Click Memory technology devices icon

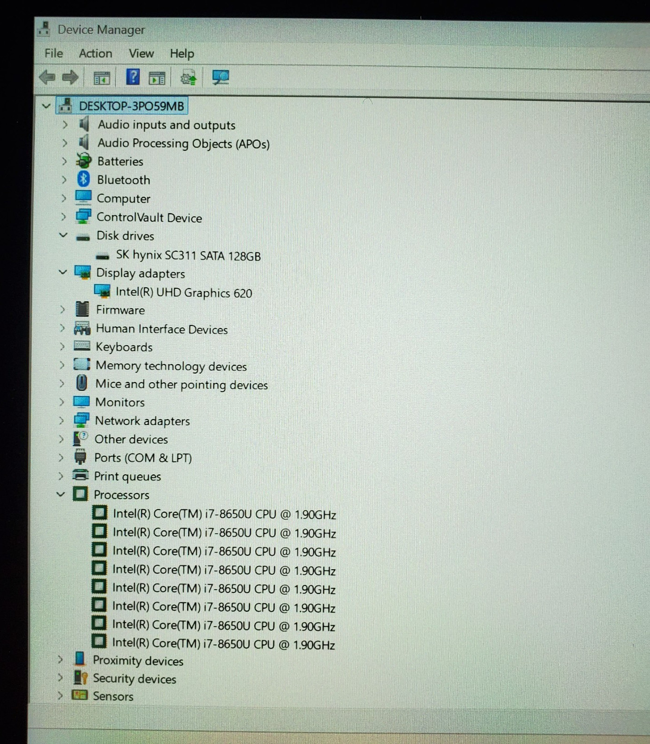click(82, 364)
